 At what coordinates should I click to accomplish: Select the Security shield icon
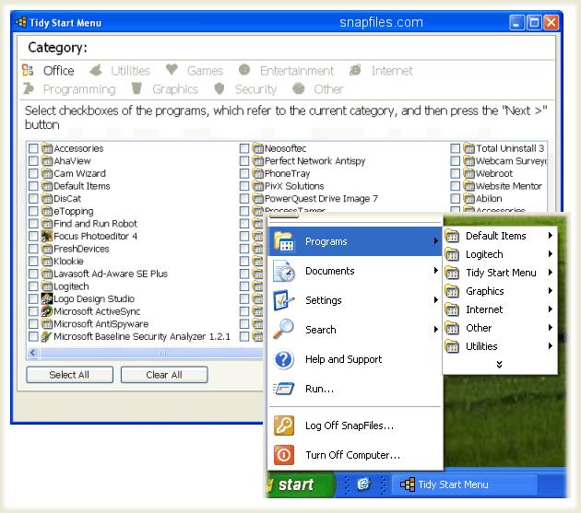point(219,89)
